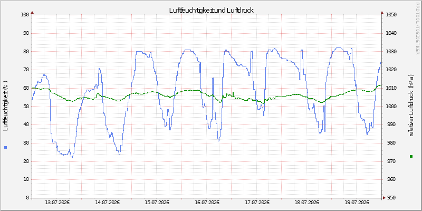This screenshot has height=211, width=422.
Task: Click the chart title Luftfeuchtigkeit und Luftdruck
Action: [212, 10]
